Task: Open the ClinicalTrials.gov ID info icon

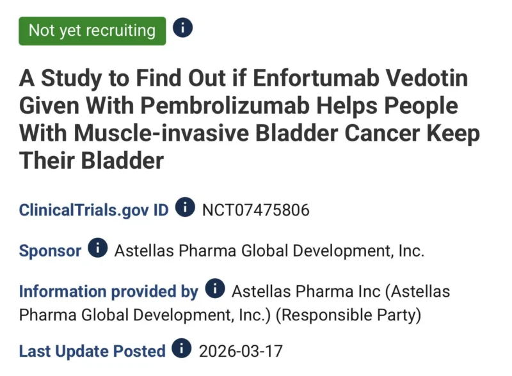Action: 185,207
